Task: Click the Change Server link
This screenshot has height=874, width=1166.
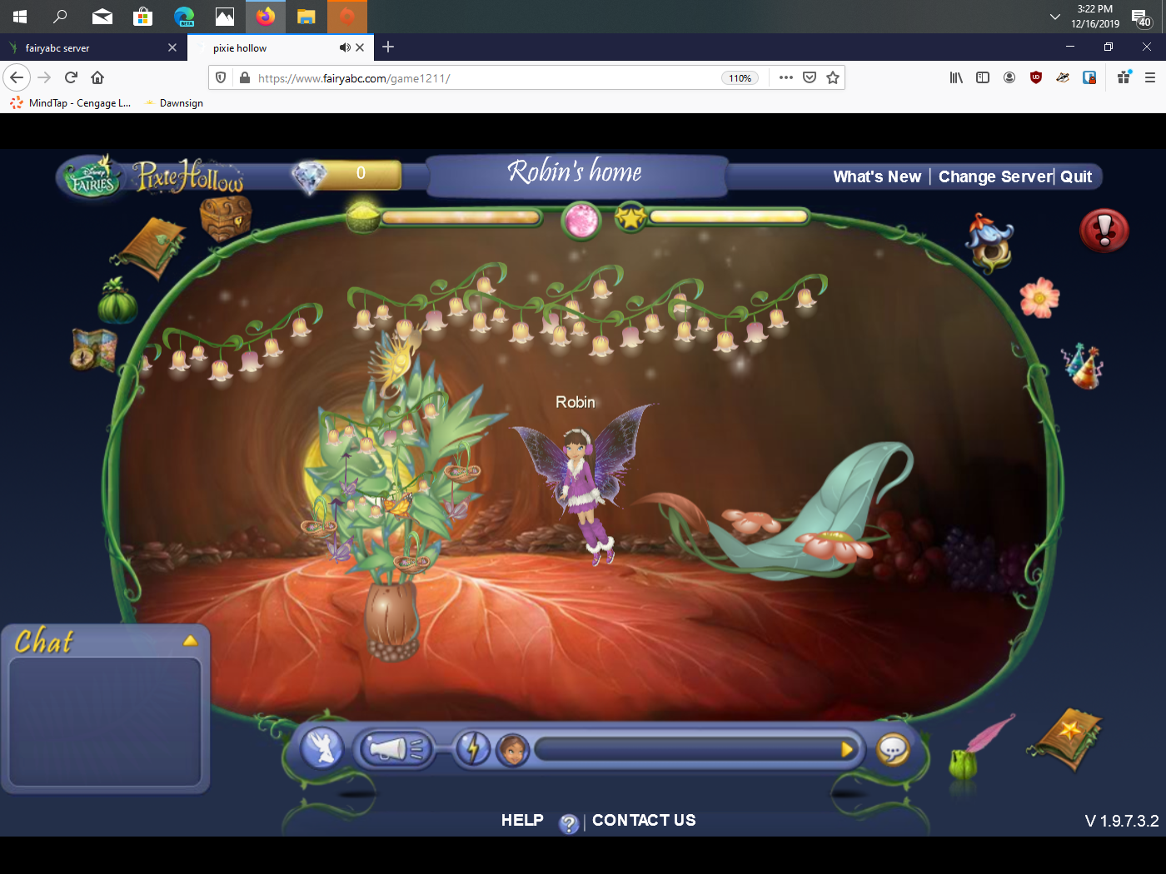Action: pyautogui.click(x=995, y=176)
